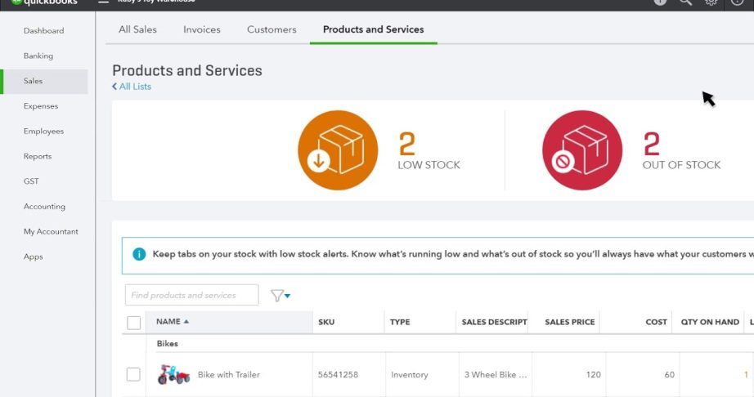Viewport: 754px width, 397px height.
Task: Open Expenses in the sidebar
Action: [x=41, y=106]
